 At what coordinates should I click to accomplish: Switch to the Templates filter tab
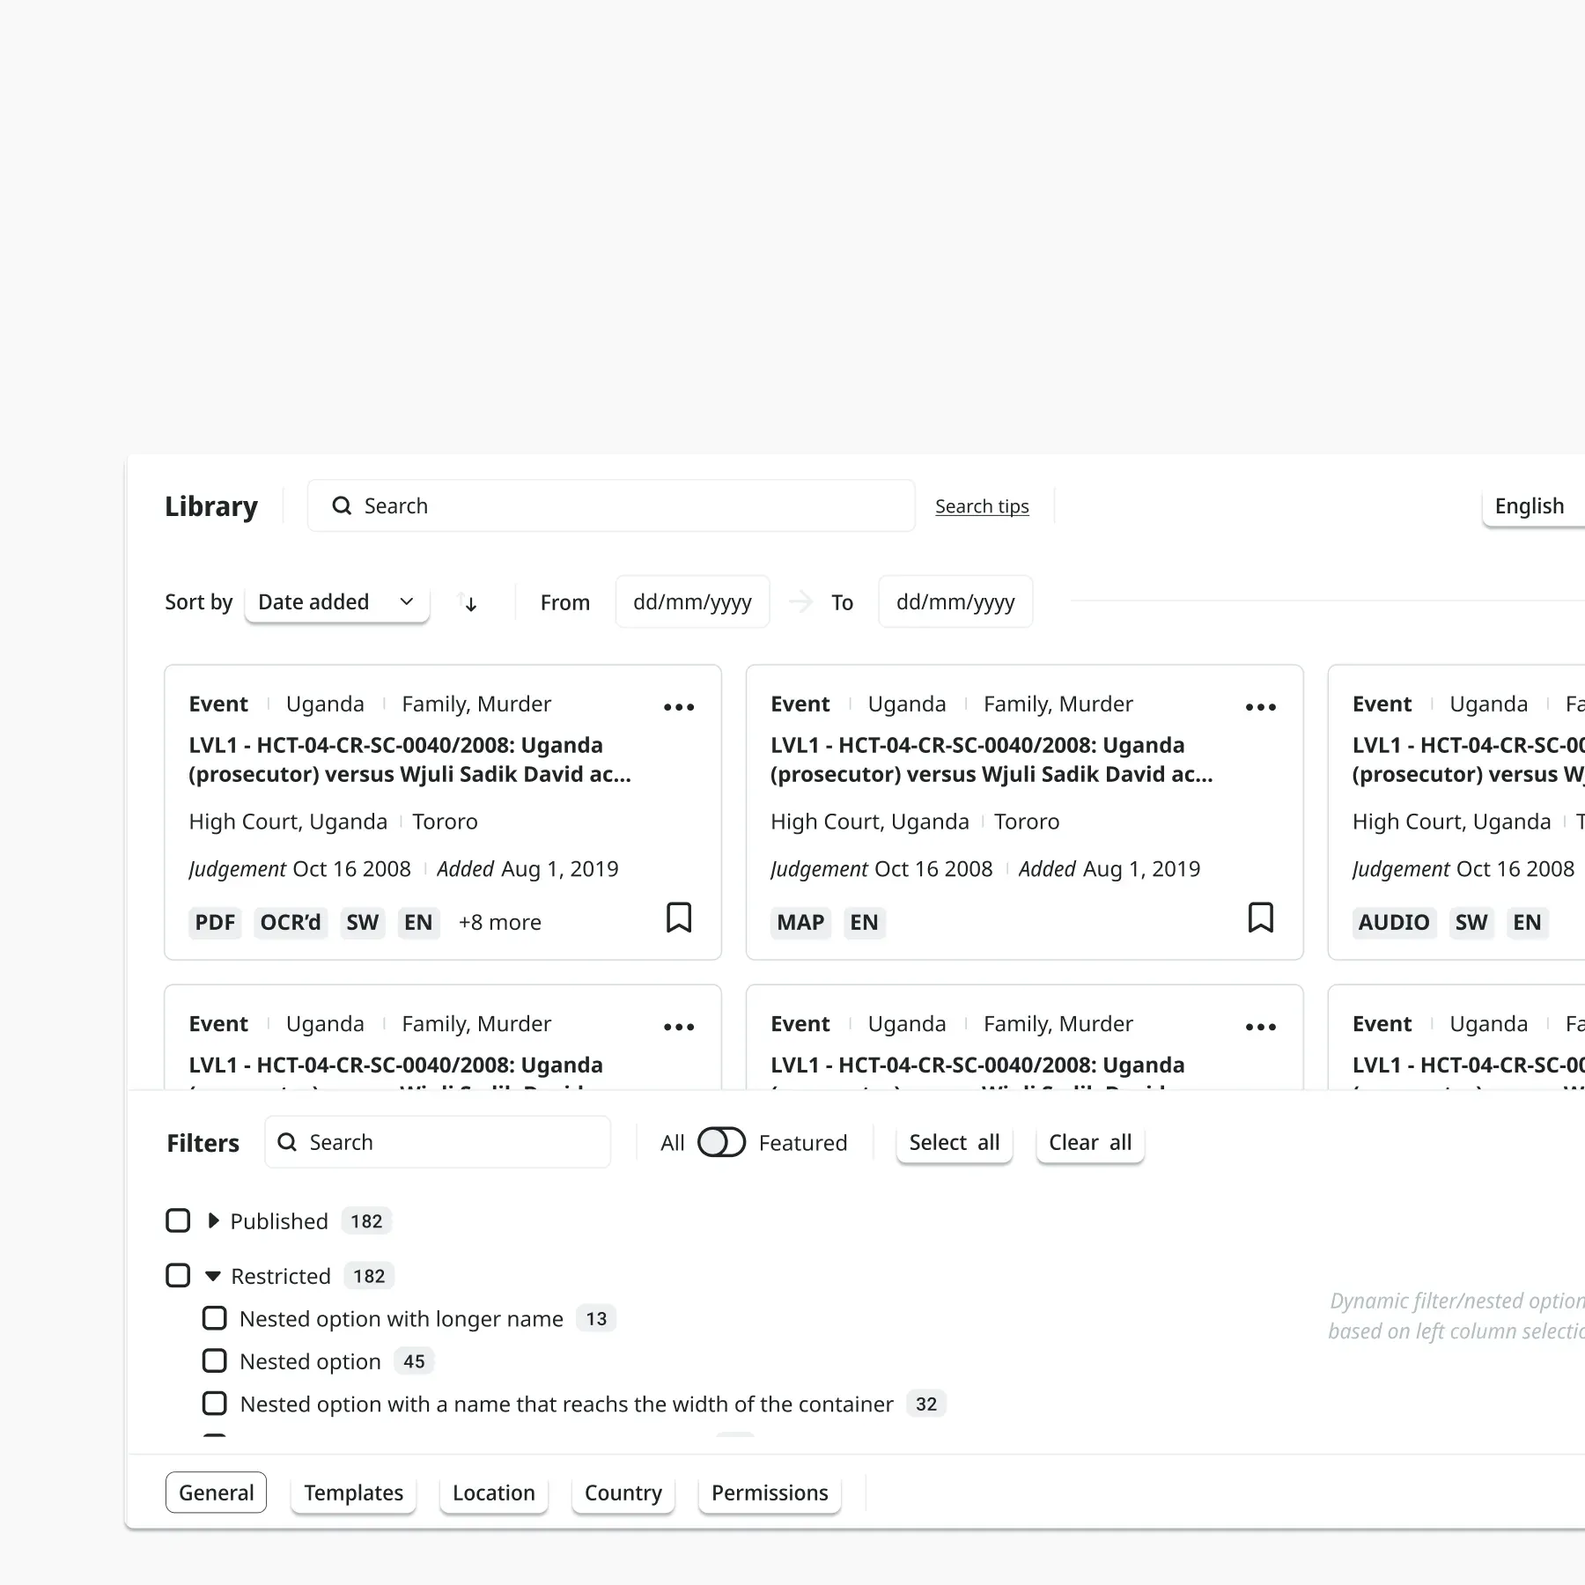[353, 1493]
